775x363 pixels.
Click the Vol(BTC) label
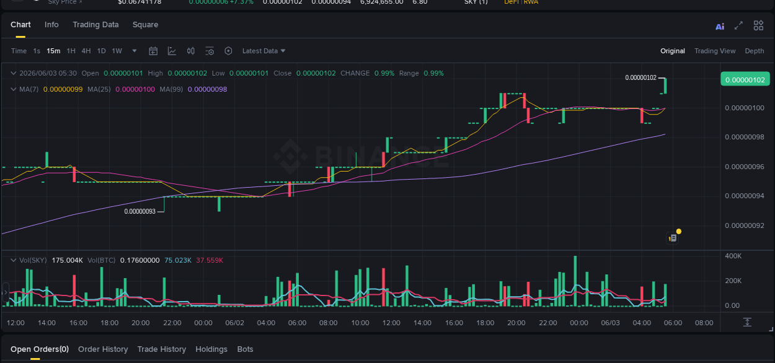pos(102,260)
